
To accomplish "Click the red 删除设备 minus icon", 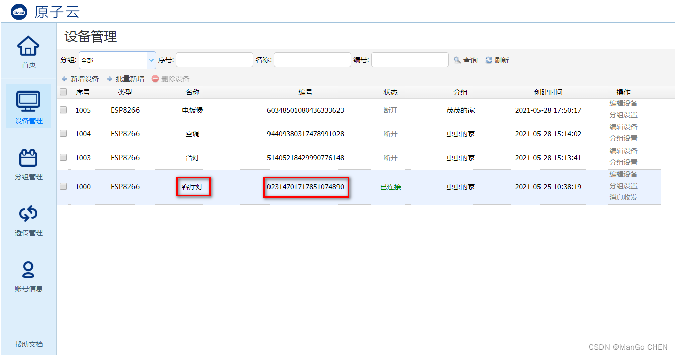I will 155,79.
